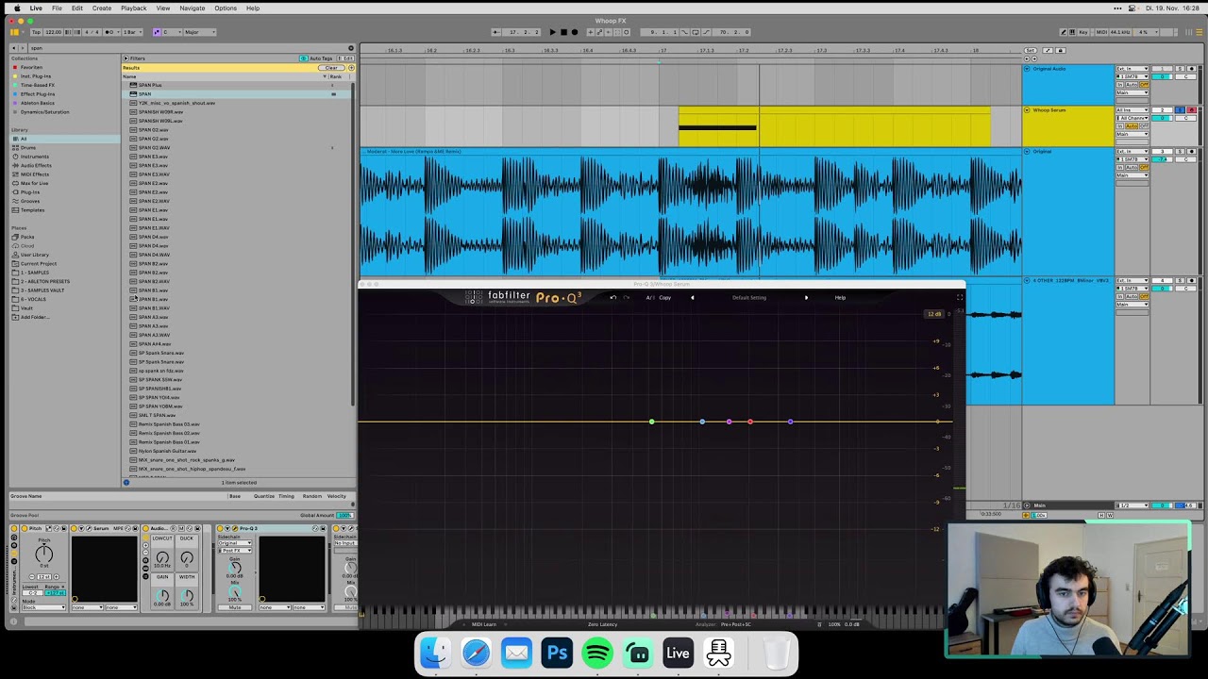Solo the Whoop Serum track
1208x679 pixels.
[x=1179, y=110]
